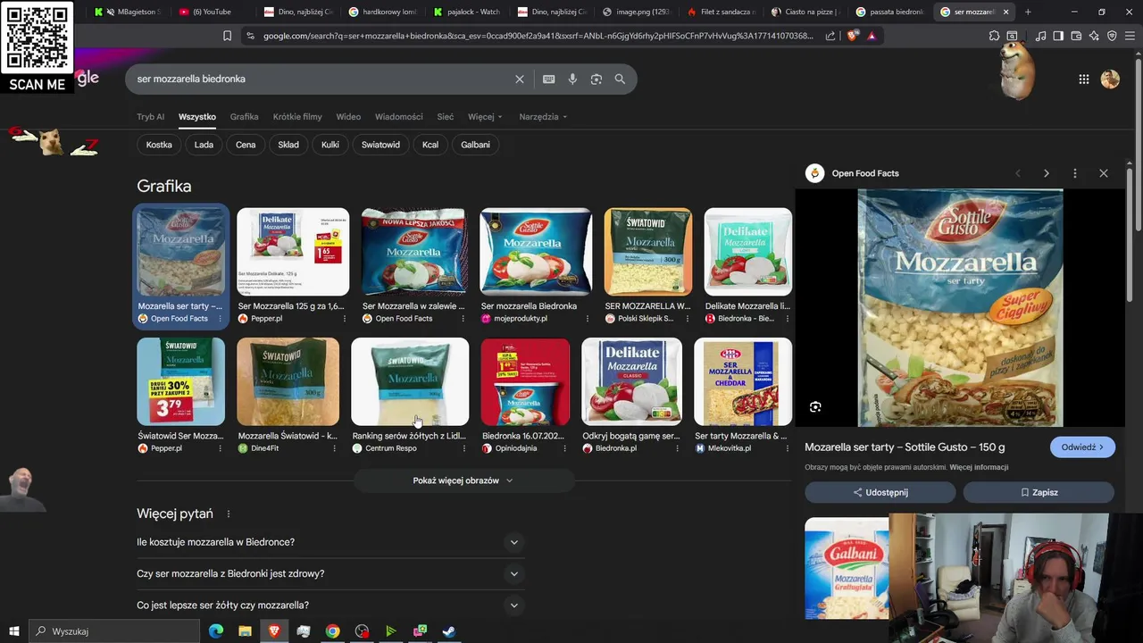Open Brave Rewards triangle icon
The height and width of the screenshot is (643, 1143).
click(x=872, y=36)
